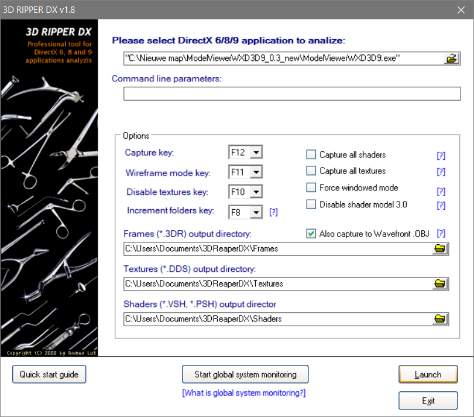Click the application path input field
Screen dimensions: 474x417
tap(284, 59)
